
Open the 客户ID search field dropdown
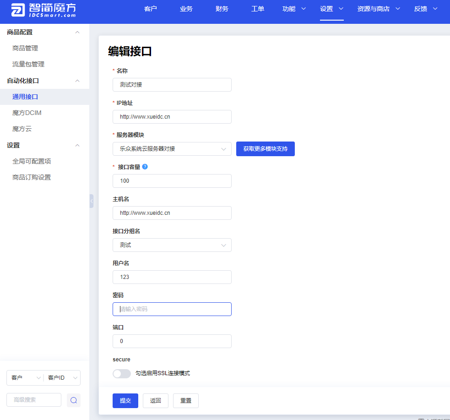click(x=62, y=378)
